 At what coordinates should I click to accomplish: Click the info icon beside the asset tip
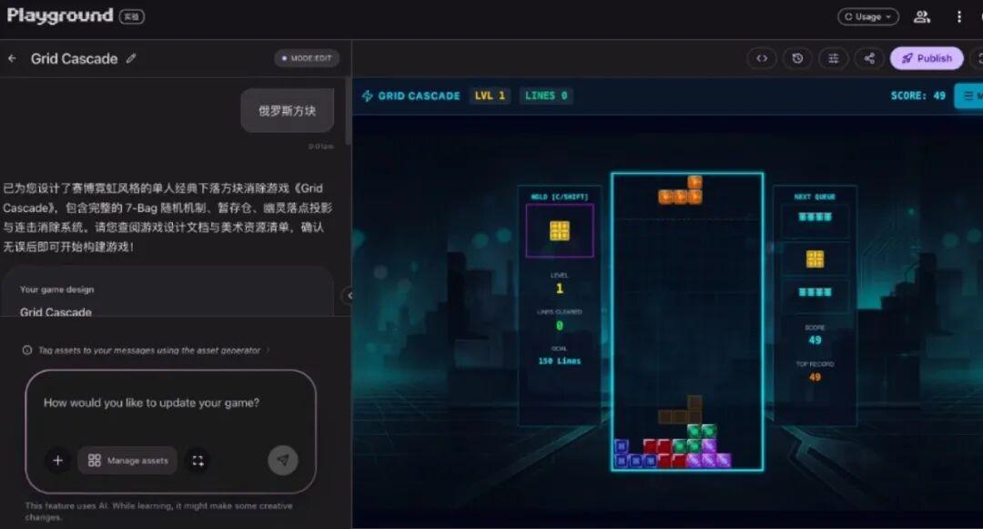tap(27, 351)
